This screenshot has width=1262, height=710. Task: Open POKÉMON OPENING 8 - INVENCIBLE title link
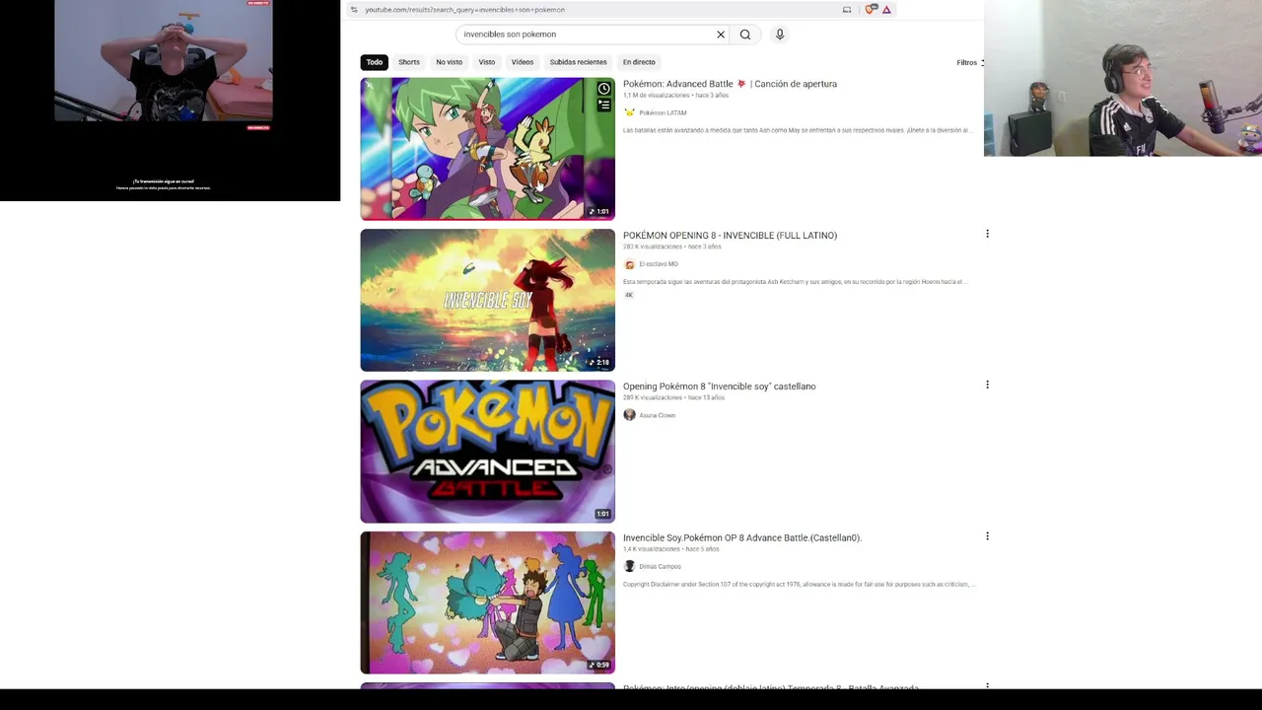tap(730, 236)
